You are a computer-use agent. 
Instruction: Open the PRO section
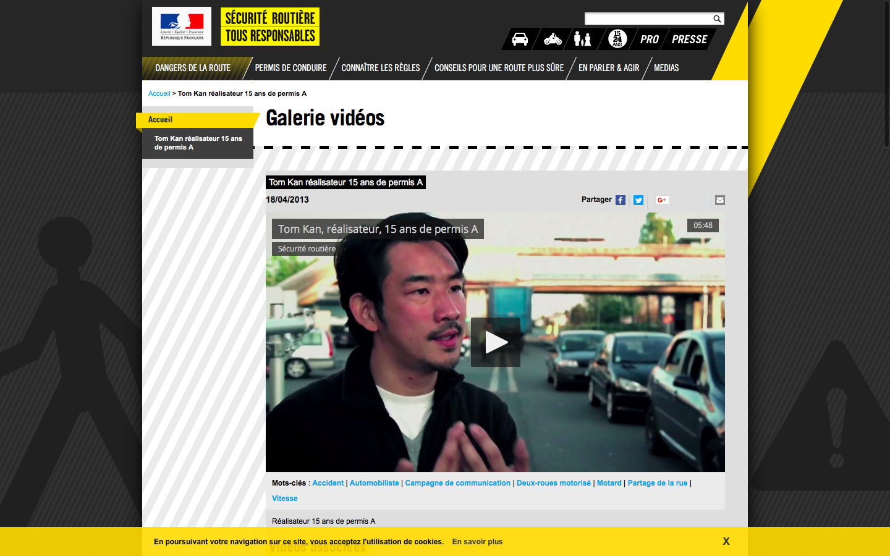coord(650,40)
